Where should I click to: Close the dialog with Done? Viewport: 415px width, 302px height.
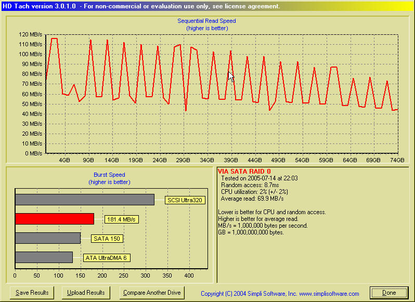click(x=389, y=293)
